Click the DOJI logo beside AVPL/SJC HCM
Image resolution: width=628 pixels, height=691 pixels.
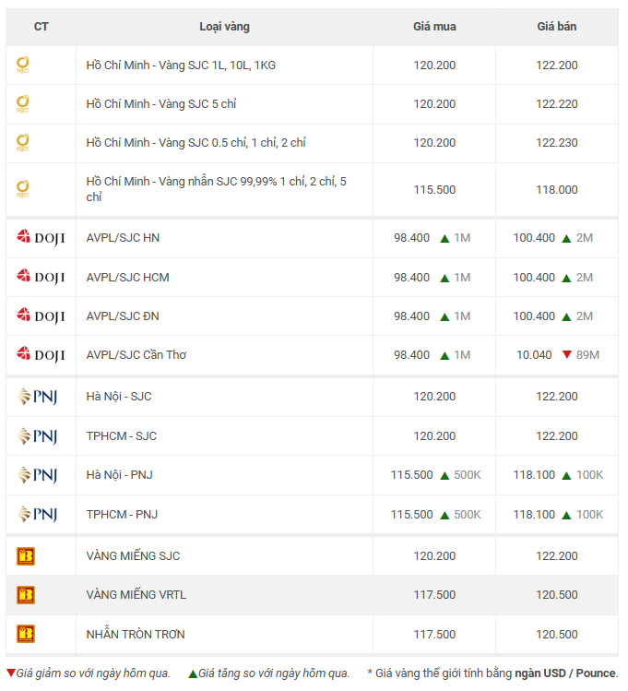pos(41,277)
